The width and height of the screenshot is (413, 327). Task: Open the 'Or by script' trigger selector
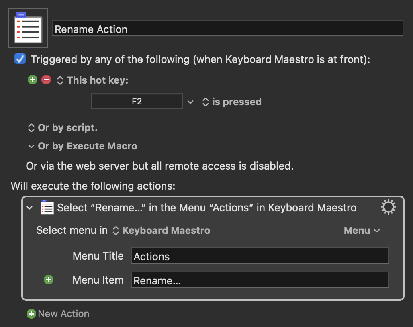(31, 128)
